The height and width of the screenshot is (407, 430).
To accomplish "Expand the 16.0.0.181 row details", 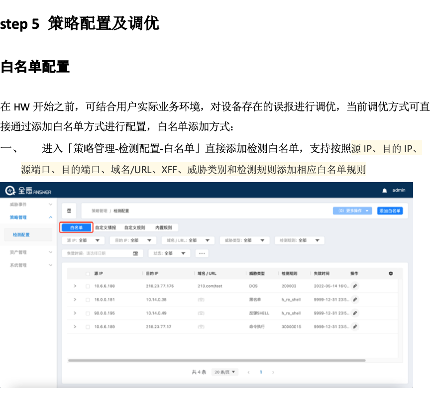I will [x=75, y=300].
